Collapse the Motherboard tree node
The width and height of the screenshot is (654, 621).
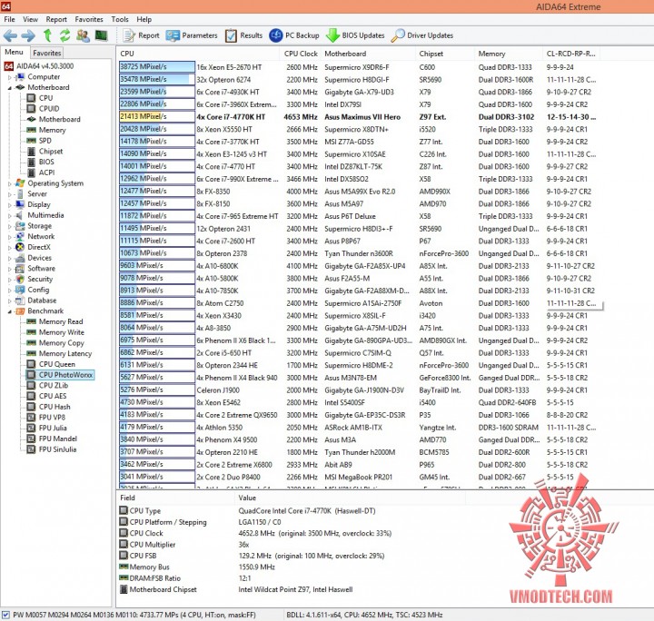coord(10,88)
